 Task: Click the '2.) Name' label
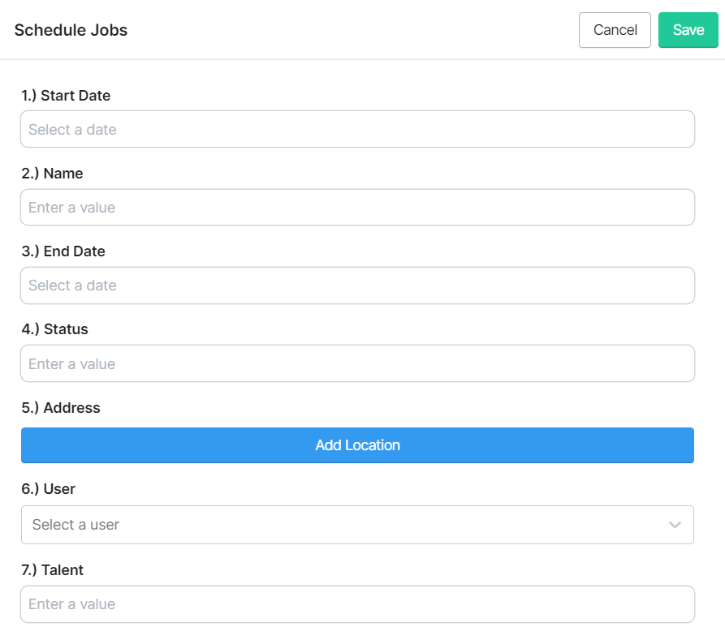click(52, 174)
